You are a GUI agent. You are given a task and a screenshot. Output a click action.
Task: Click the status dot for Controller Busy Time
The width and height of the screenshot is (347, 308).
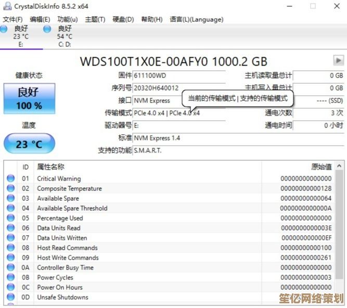coord(10,267)
